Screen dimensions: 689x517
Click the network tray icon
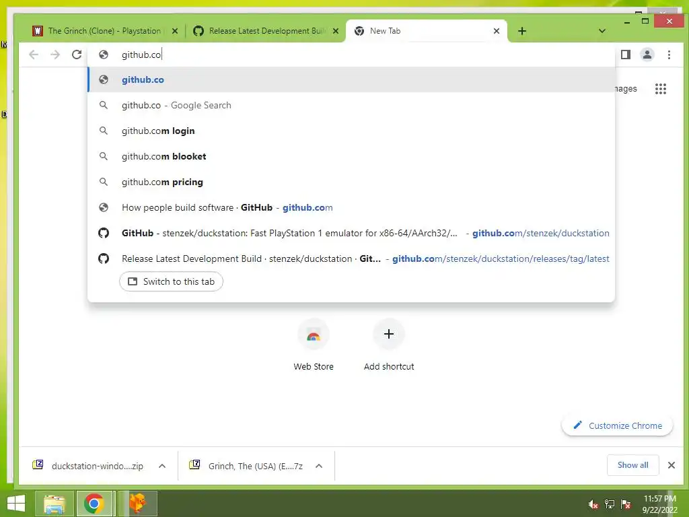point(610,504)
